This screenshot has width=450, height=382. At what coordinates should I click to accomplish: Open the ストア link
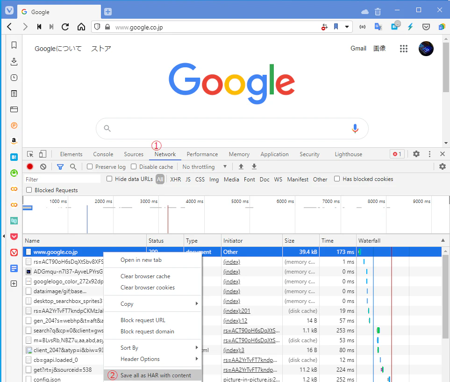click(x=101, y=49)
